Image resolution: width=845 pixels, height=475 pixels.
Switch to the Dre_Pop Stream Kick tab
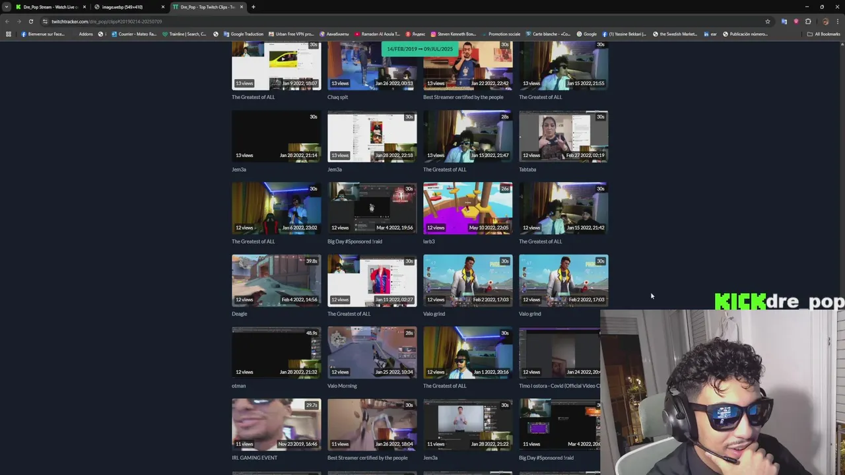coord(50,7)
